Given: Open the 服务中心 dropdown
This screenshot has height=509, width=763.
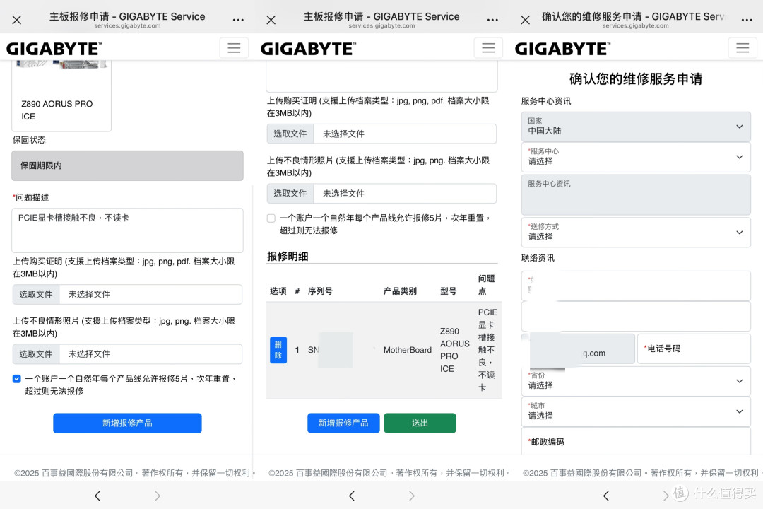Looking at the screenshot, I should pos(636,157).
